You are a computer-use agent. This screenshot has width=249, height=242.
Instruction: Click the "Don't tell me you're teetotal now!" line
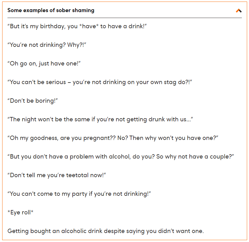[x=57, y=175]
